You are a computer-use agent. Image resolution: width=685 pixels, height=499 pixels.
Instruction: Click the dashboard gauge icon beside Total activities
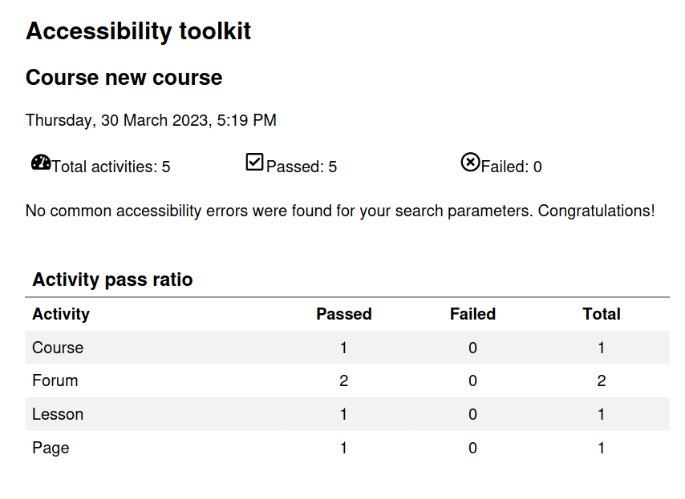(x=41, y=163)
